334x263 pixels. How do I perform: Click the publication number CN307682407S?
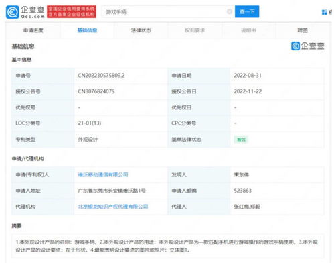[96, 91]
